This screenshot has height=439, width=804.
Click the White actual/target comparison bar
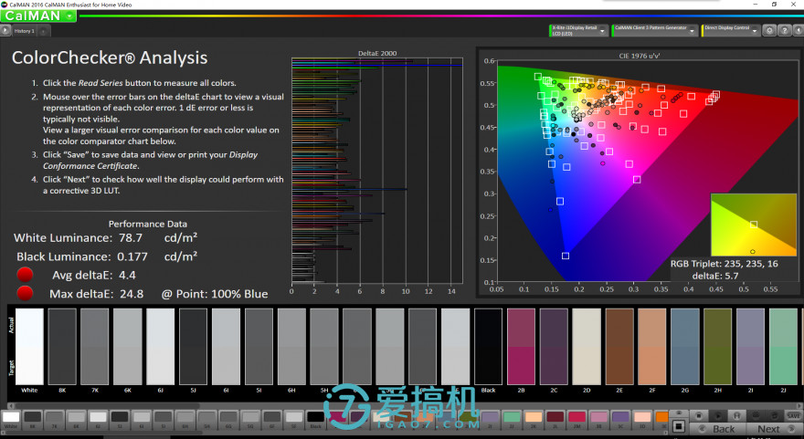pyautogui.click(x=29, y=346)
